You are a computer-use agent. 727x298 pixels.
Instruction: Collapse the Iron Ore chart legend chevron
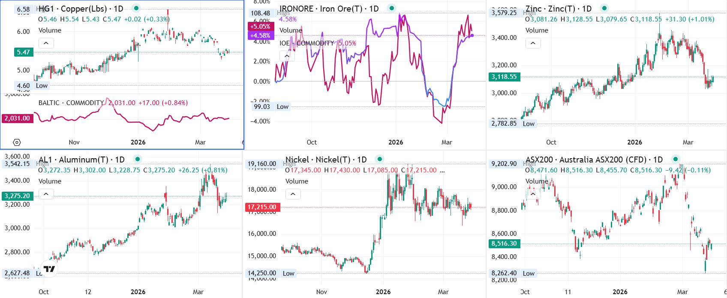coord(287,56)
